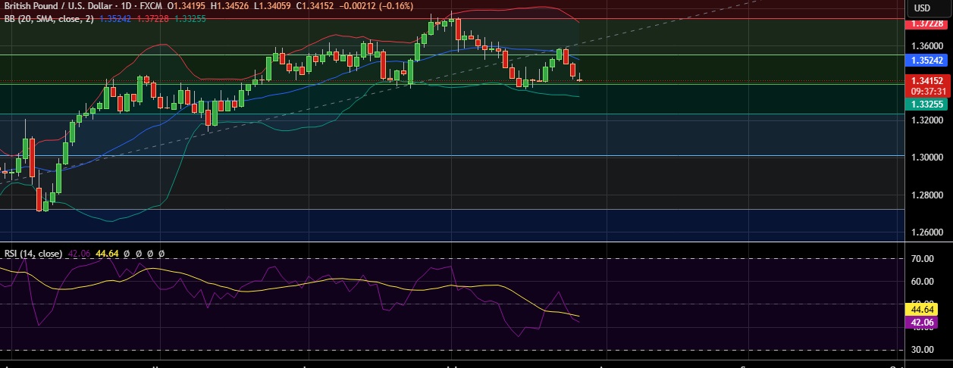Click the current price 1.34152 axis label
The width and height of the screenshot is (953, 368).
coord(927,81)
